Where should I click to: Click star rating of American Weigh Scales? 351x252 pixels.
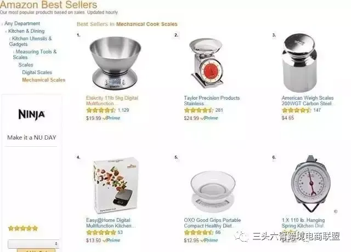pyautogui.click(x=296, y=110)
